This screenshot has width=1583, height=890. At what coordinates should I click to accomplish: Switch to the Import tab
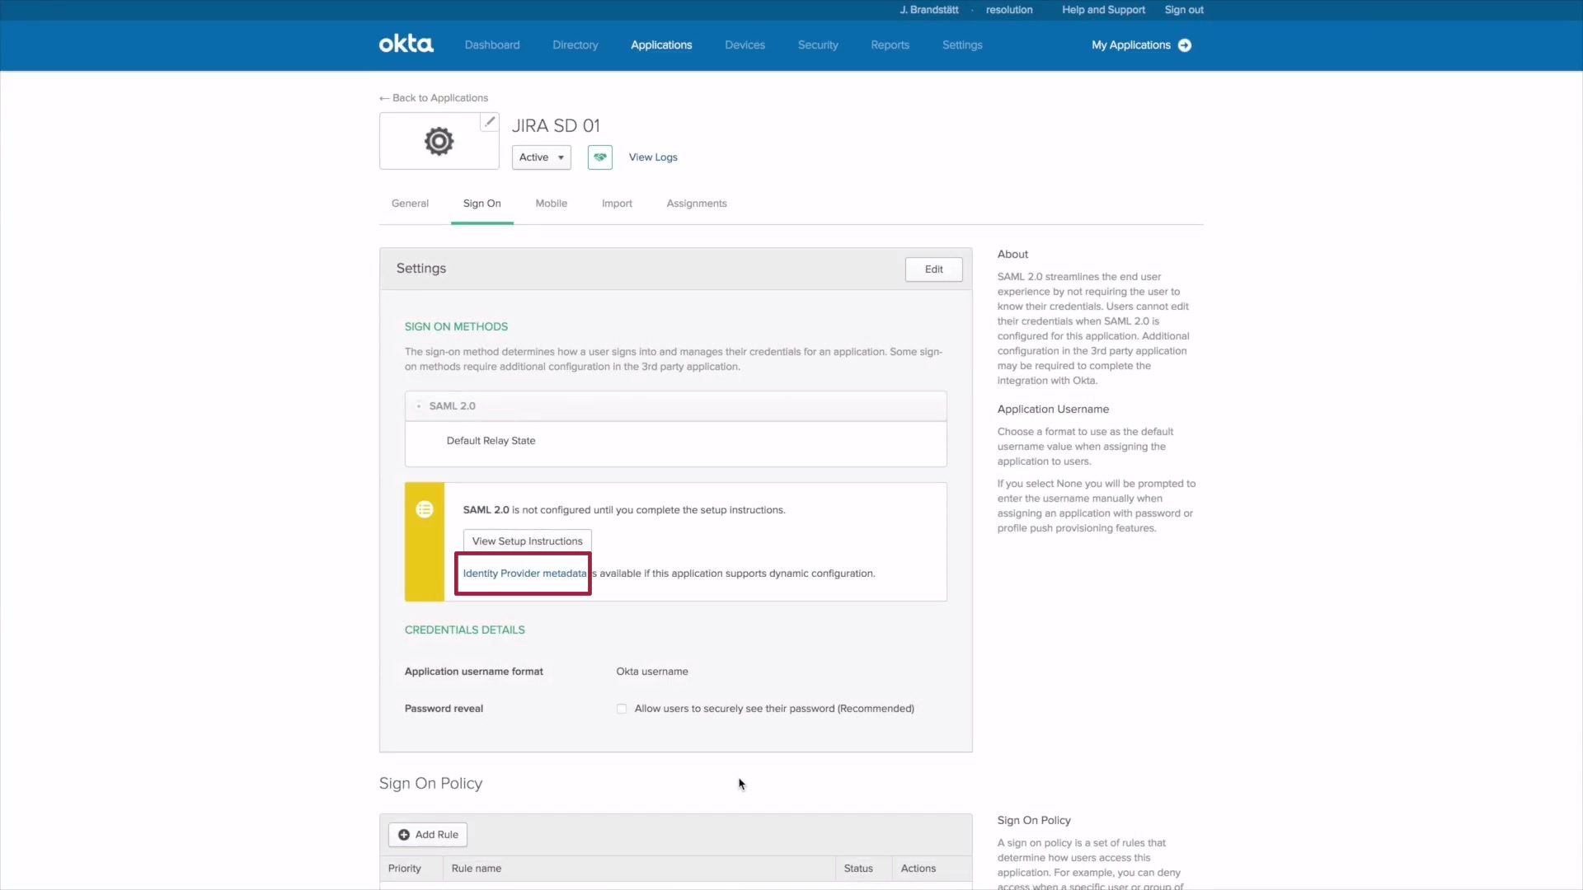(617, 204)
